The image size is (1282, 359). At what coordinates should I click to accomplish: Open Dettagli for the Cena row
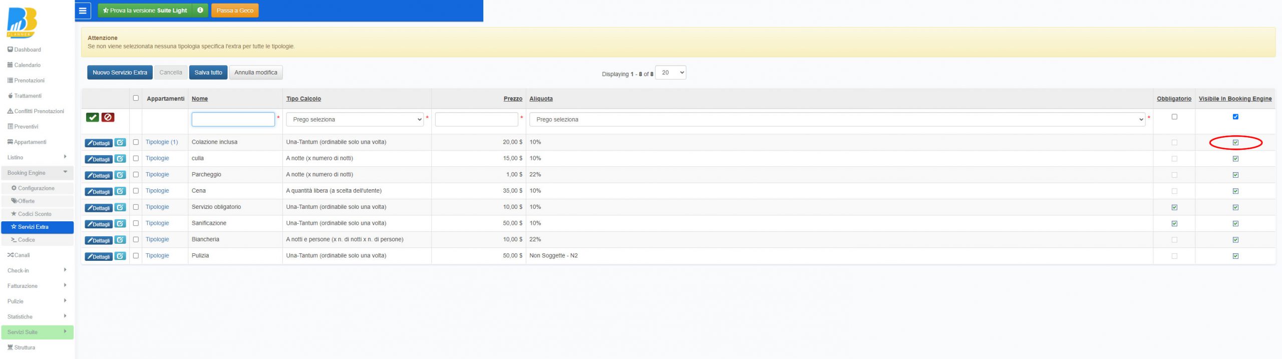pos(99,192)
